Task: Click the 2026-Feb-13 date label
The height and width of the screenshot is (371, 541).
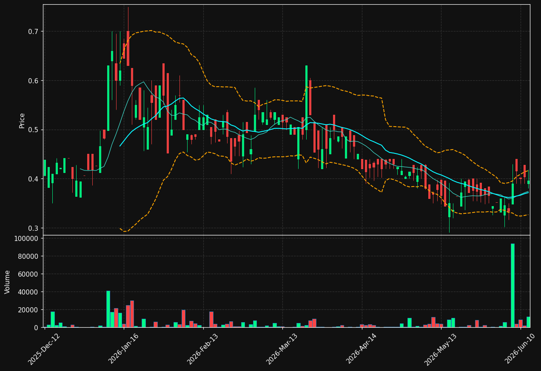Action: point(203,349)
